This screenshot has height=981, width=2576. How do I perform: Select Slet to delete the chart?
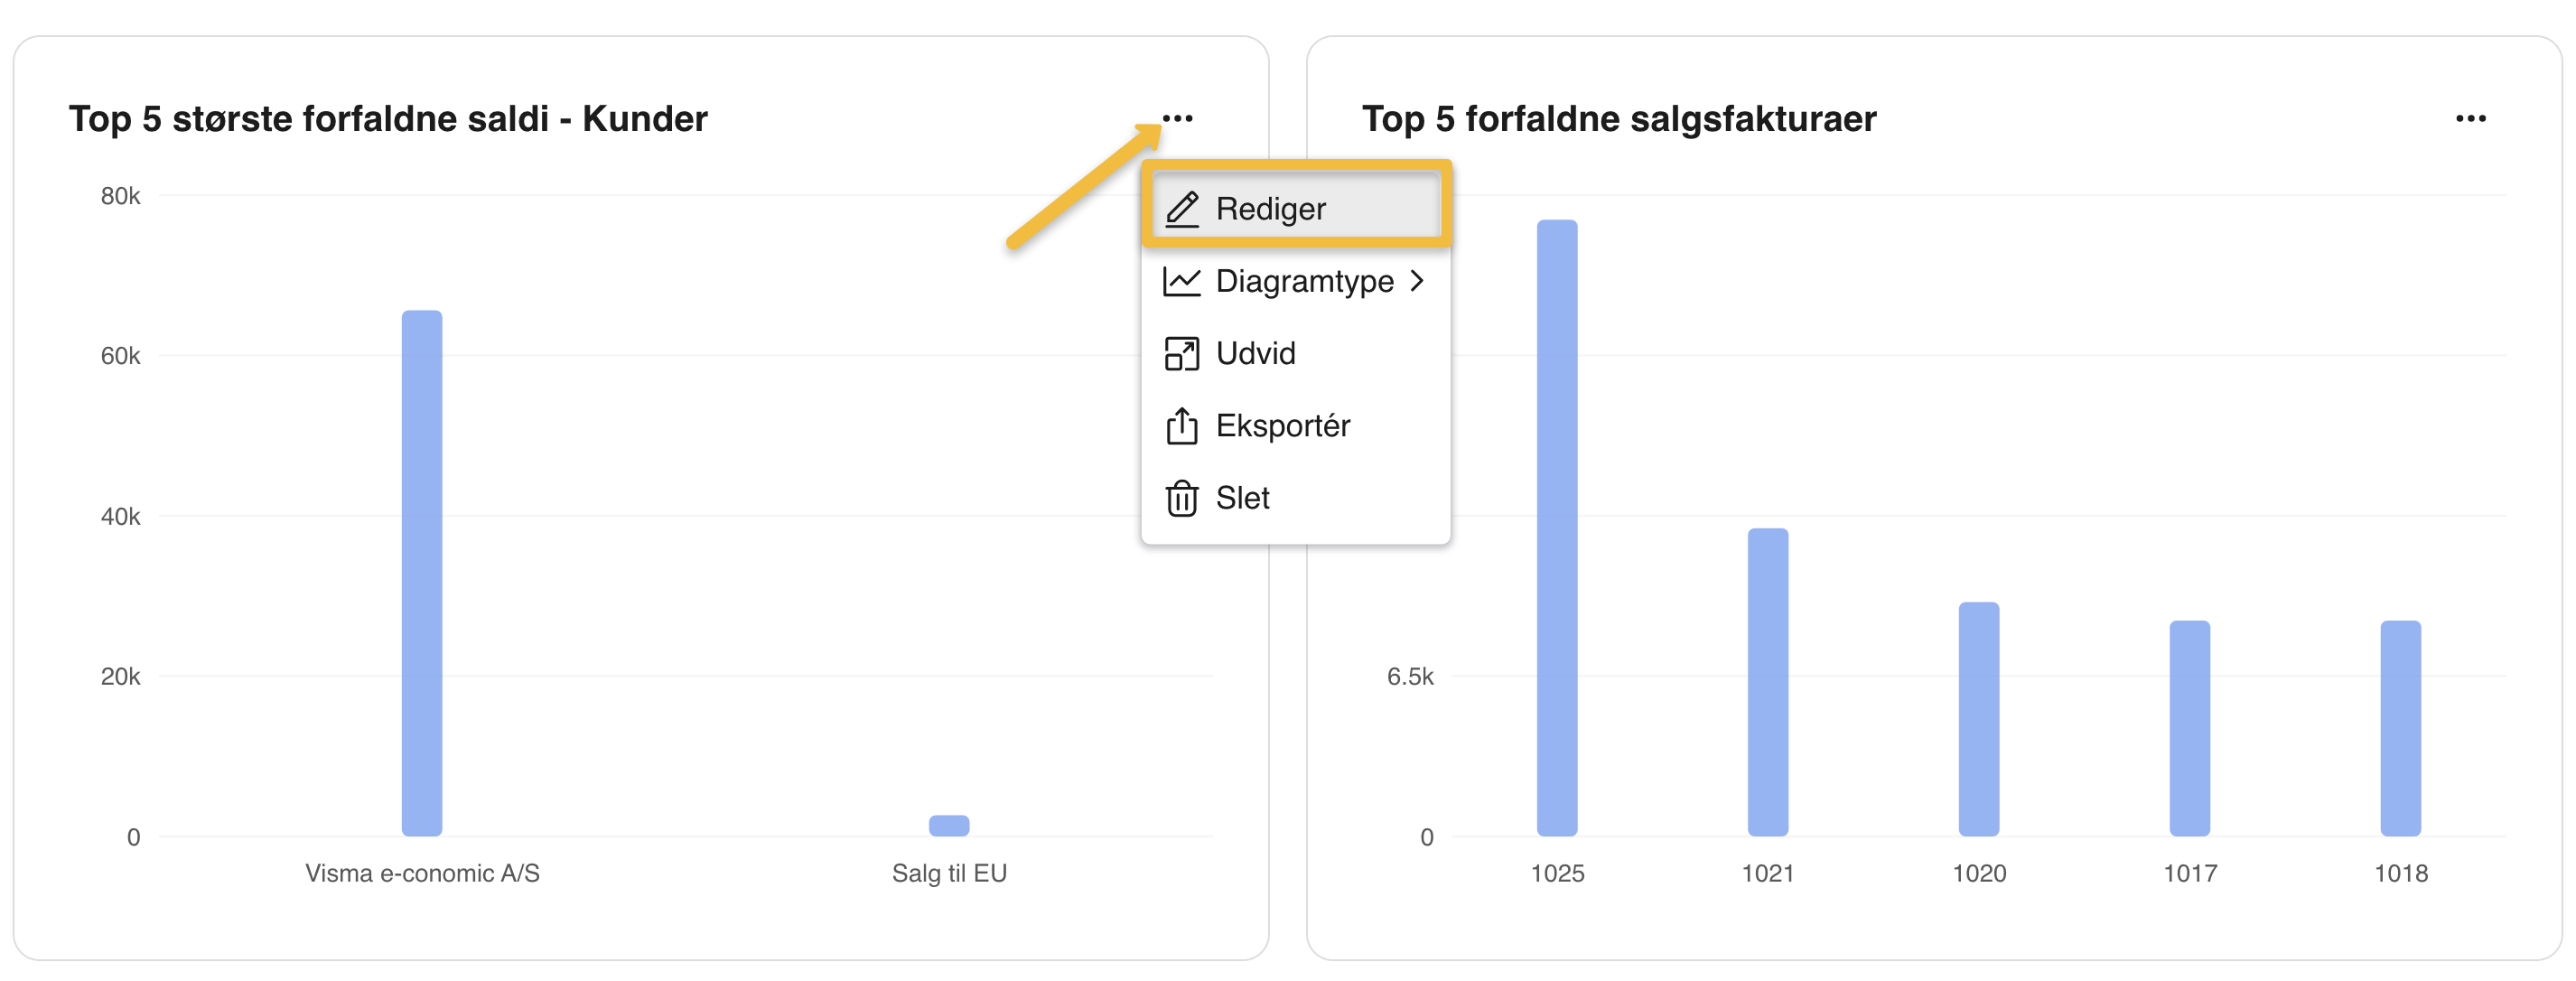click(x=1242, y=498)
